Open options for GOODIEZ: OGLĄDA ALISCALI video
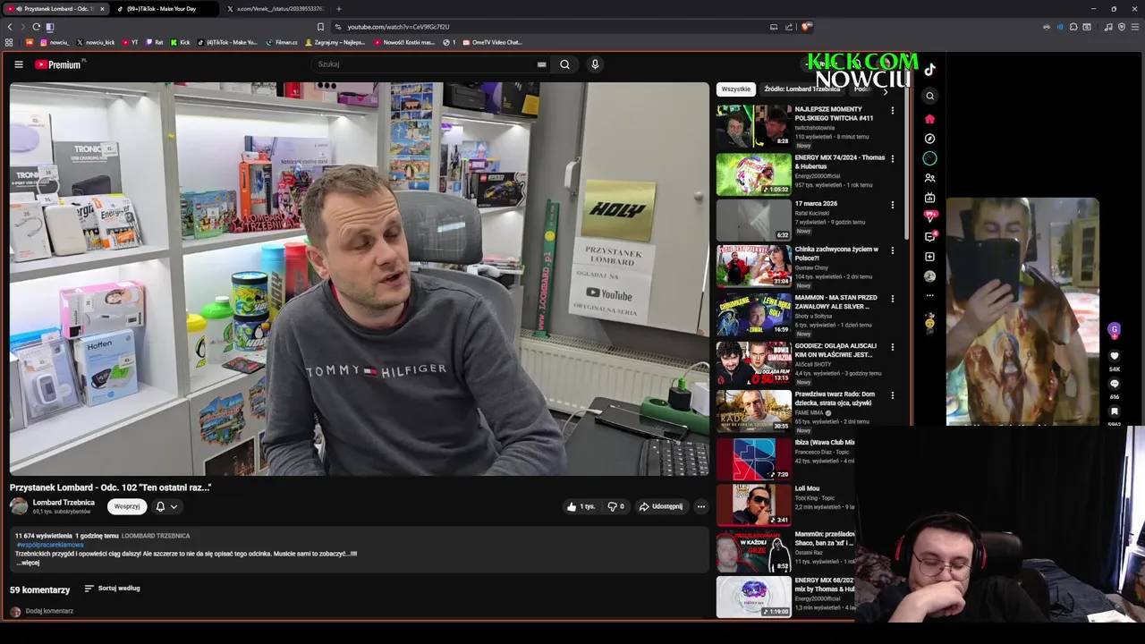This screenshot has height=644, width=1145. coord(892,348)
